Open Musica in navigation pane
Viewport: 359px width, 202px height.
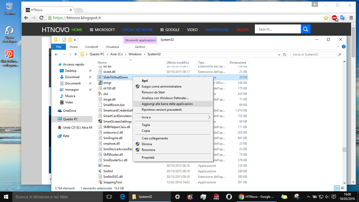click(70, 96)
